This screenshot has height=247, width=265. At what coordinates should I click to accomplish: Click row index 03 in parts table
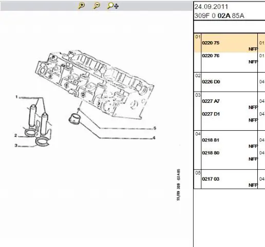pyautogui.click(x=198, y=95)
